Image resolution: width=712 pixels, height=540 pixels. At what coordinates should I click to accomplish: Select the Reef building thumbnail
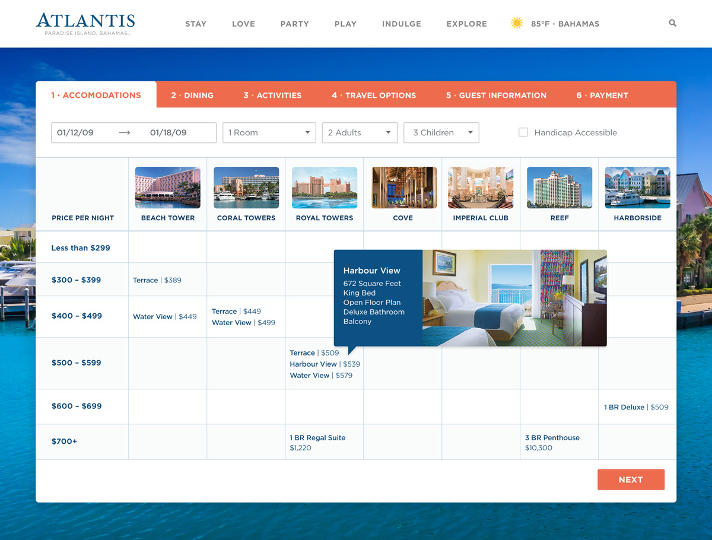(559, 186)
